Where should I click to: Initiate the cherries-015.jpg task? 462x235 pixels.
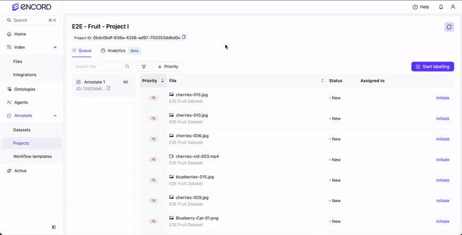pos(442,98)
